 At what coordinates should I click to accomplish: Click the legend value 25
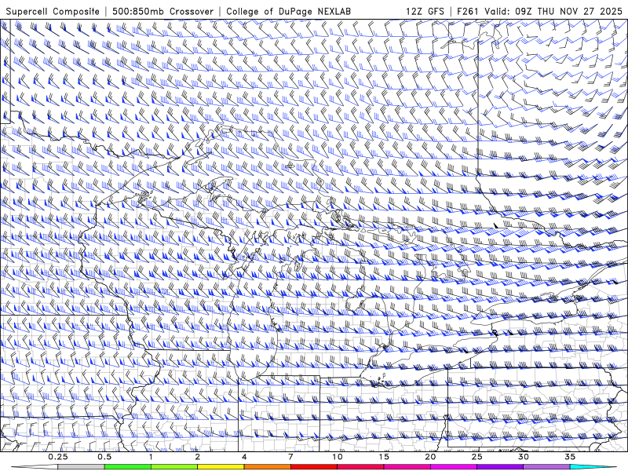pyautogui.click(x=477, y=457)
